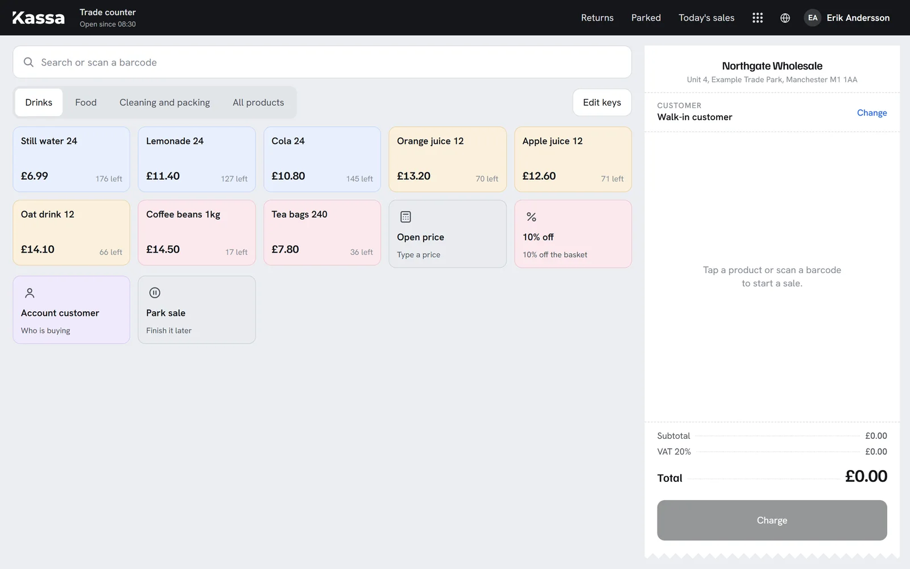The height and width of the screenshot is (569, 910).
Task: Click the pause icon on Park sale
Action: (x=155, y=293)
